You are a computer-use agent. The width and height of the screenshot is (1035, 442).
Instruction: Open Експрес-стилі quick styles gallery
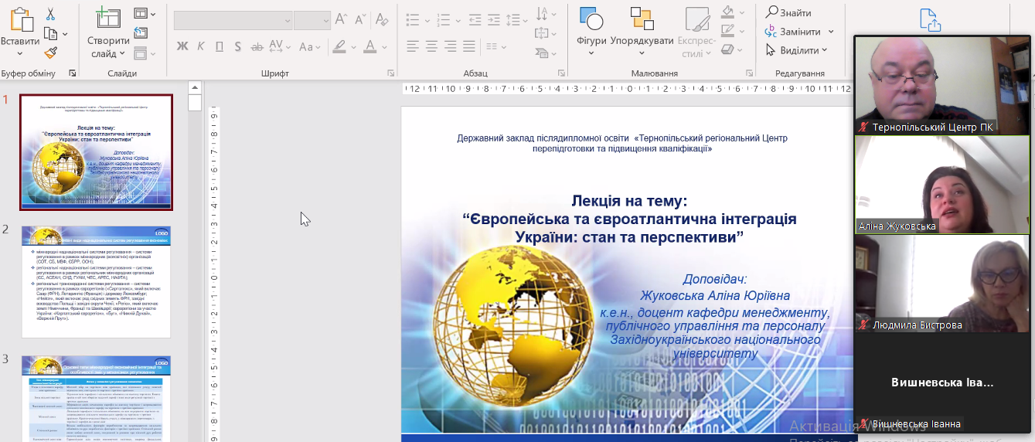tap(697, 32)
